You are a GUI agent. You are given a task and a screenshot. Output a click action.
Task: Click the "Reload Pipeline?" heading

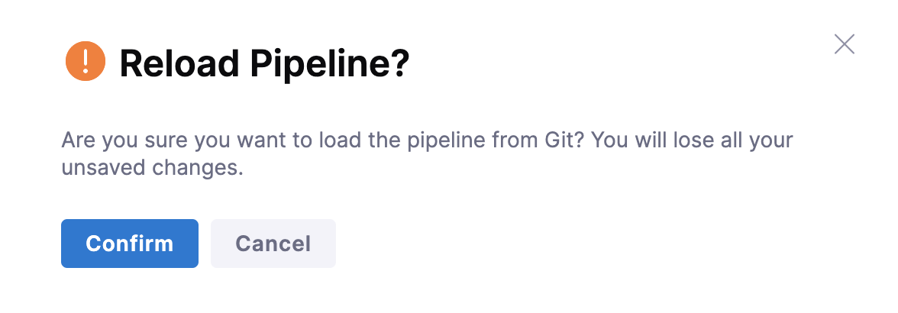click(264, 63)
